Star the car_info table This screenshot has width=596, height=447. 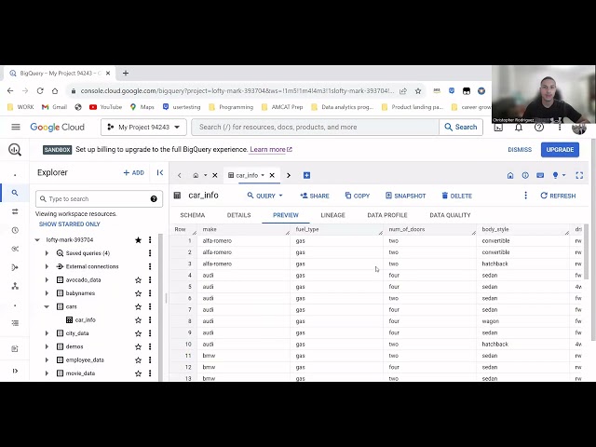click(139, 320)
